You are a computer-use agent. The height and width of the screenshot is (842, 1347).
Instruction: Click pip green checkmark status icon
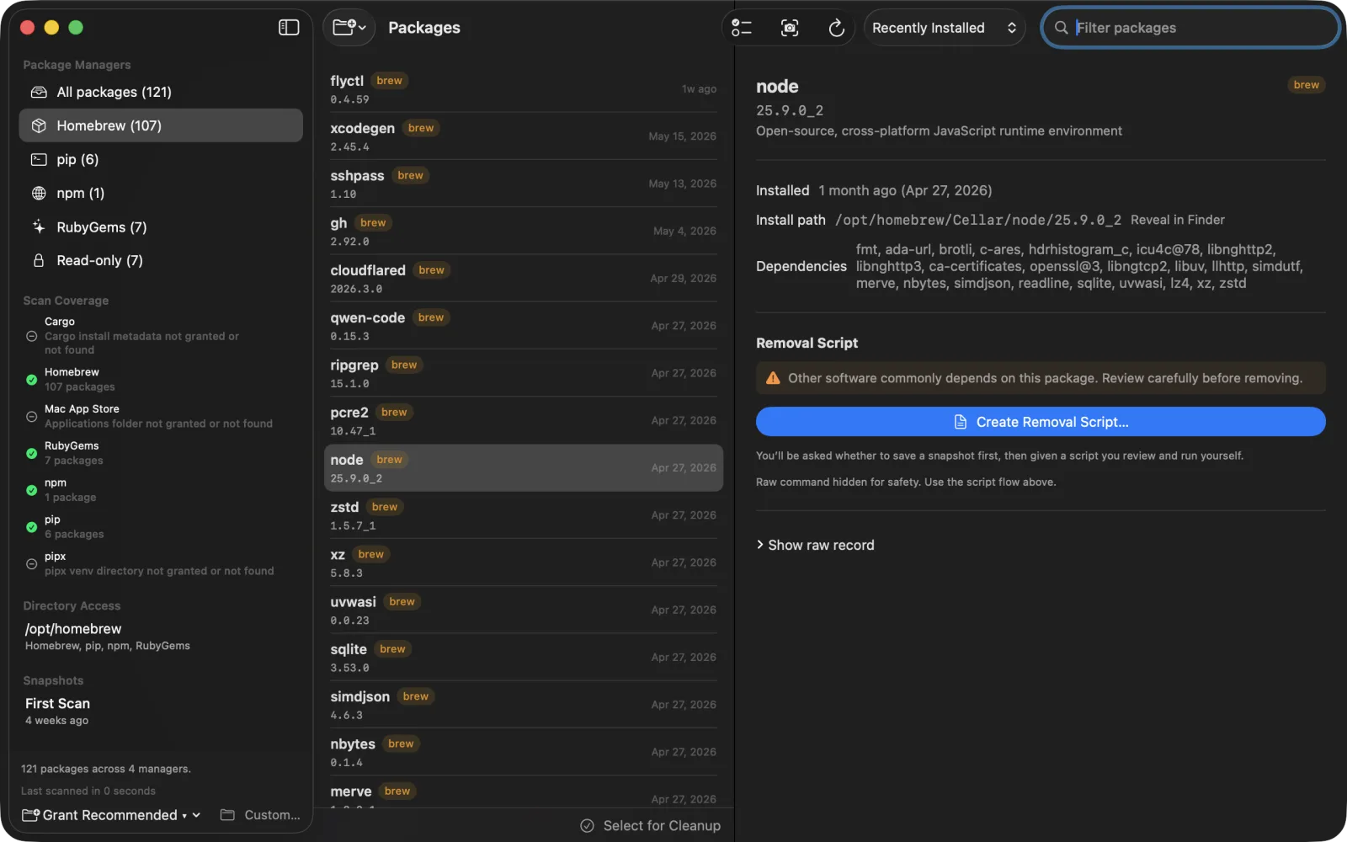click(x=31, y=527)
